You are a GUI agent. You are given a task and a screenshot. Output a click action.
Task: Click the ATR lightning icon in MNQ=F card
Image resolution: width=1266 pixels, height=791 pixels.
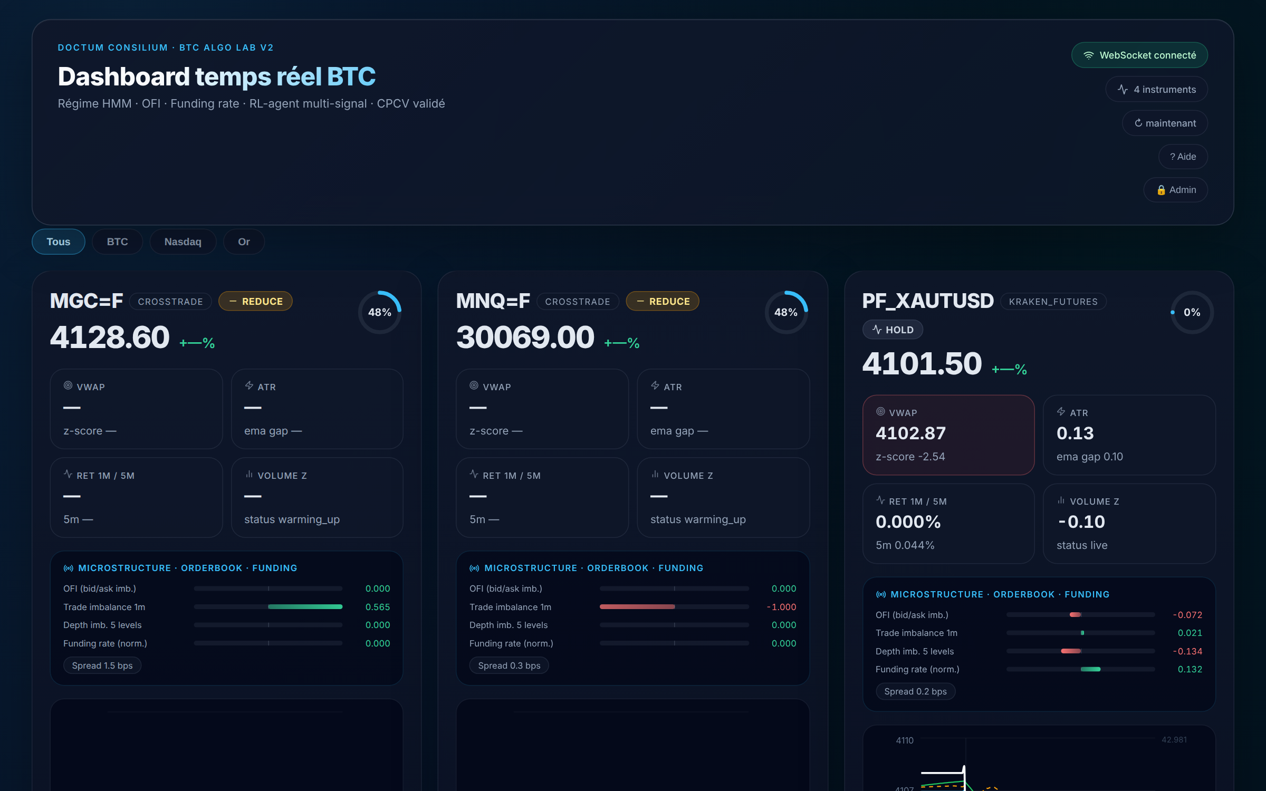click(655, 385)
